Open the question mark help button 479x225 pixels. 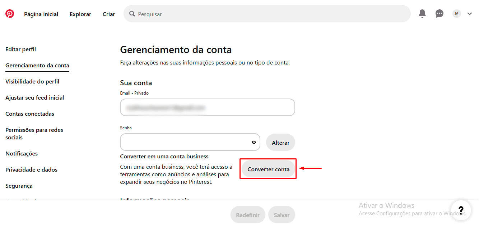pos(461,210)
